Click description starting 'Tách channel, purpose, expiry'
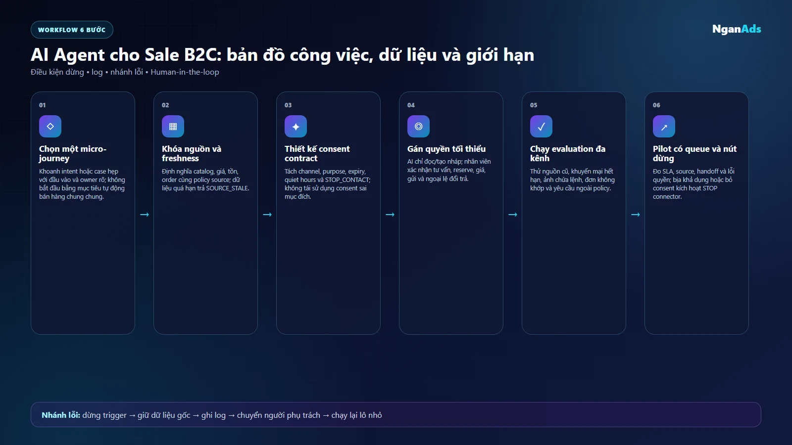This screenshot has height=445, width=792. point(328,184)
